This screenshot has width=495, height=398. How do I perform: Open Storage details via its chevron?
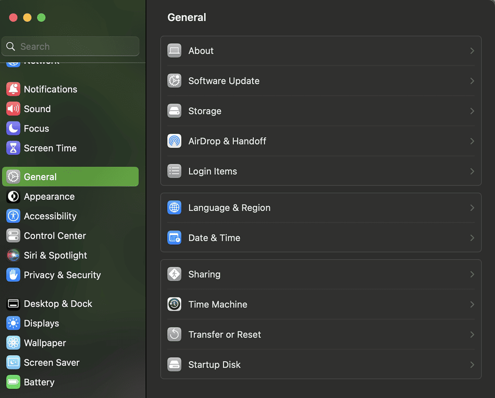click(472, 111)
